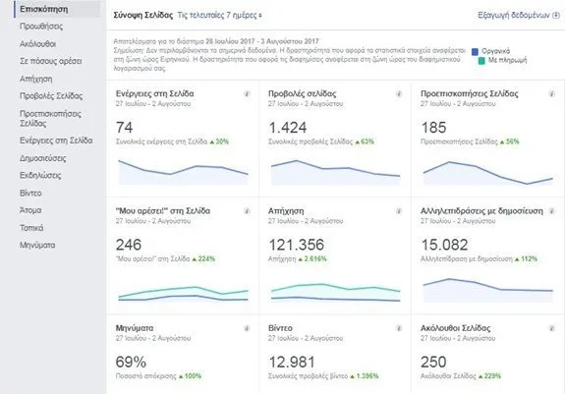Open info icon for Προεπισκοπήσεις Σελίδας card
The width and height of the screenshot is (565, 395).
pyautogui.click(x=551, y=94)
